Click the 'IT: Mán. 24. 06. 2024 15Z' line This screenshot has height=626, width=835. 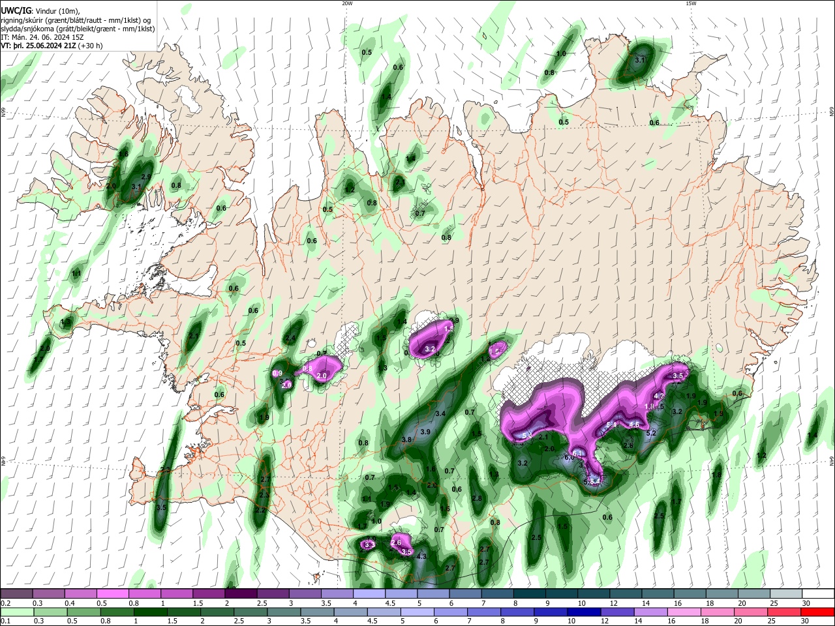[42, 38]
